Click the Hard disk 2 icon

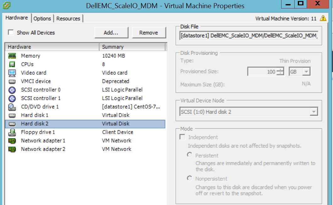pos(12,124)
